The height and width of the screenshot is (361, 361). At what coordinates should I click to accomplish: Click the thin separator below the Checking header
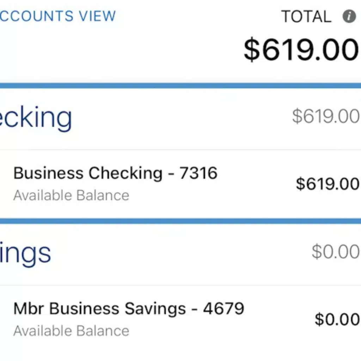pyautogui.click(x=180, y=149)
